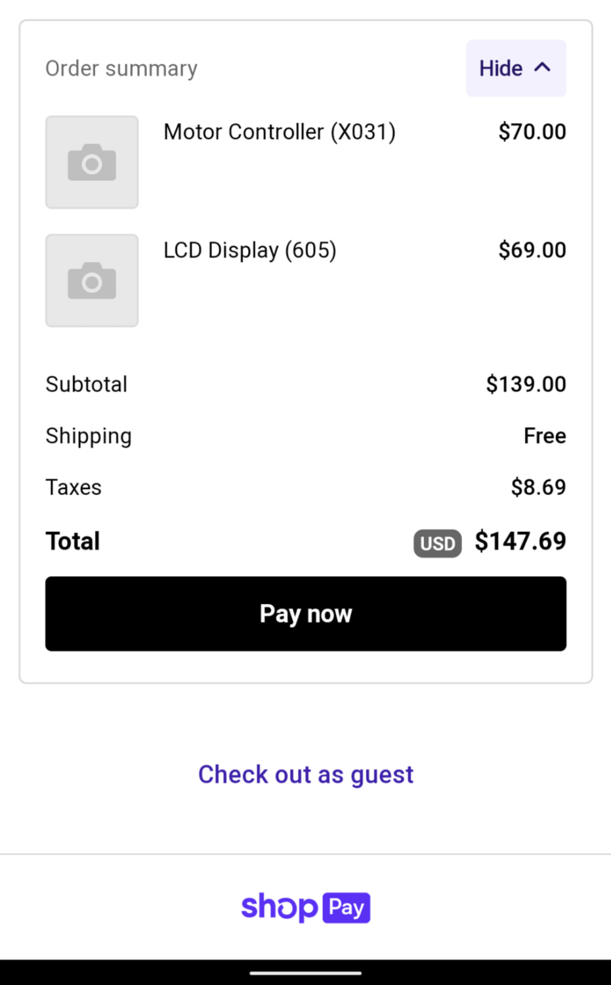Viewport: 611px width, 985px height.
Task: Tap the home indicator bar at bottom
Action: click(x=306, y=973)
